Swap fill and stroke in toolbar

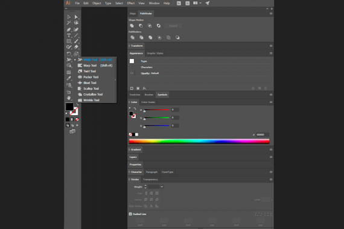point(77,104)
